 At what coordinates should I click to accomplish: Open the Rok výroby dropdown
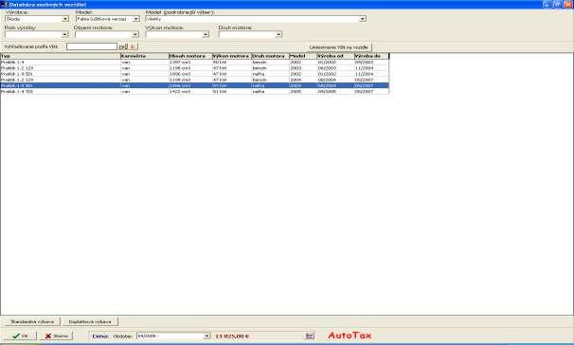tap(64, 34)
